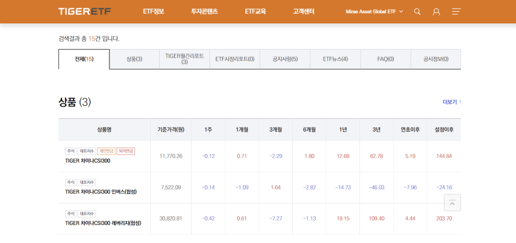Click the -46.03 three-year return
Viewport: 516px width, 243px height.
[x=377, y=188]
